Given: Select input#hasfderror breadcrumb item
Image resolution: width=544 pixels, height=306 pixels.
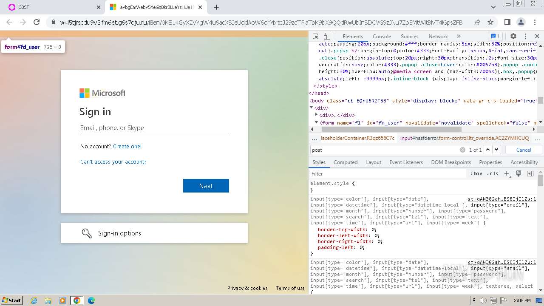Looking at the screenshot, I should click(465, 138).
